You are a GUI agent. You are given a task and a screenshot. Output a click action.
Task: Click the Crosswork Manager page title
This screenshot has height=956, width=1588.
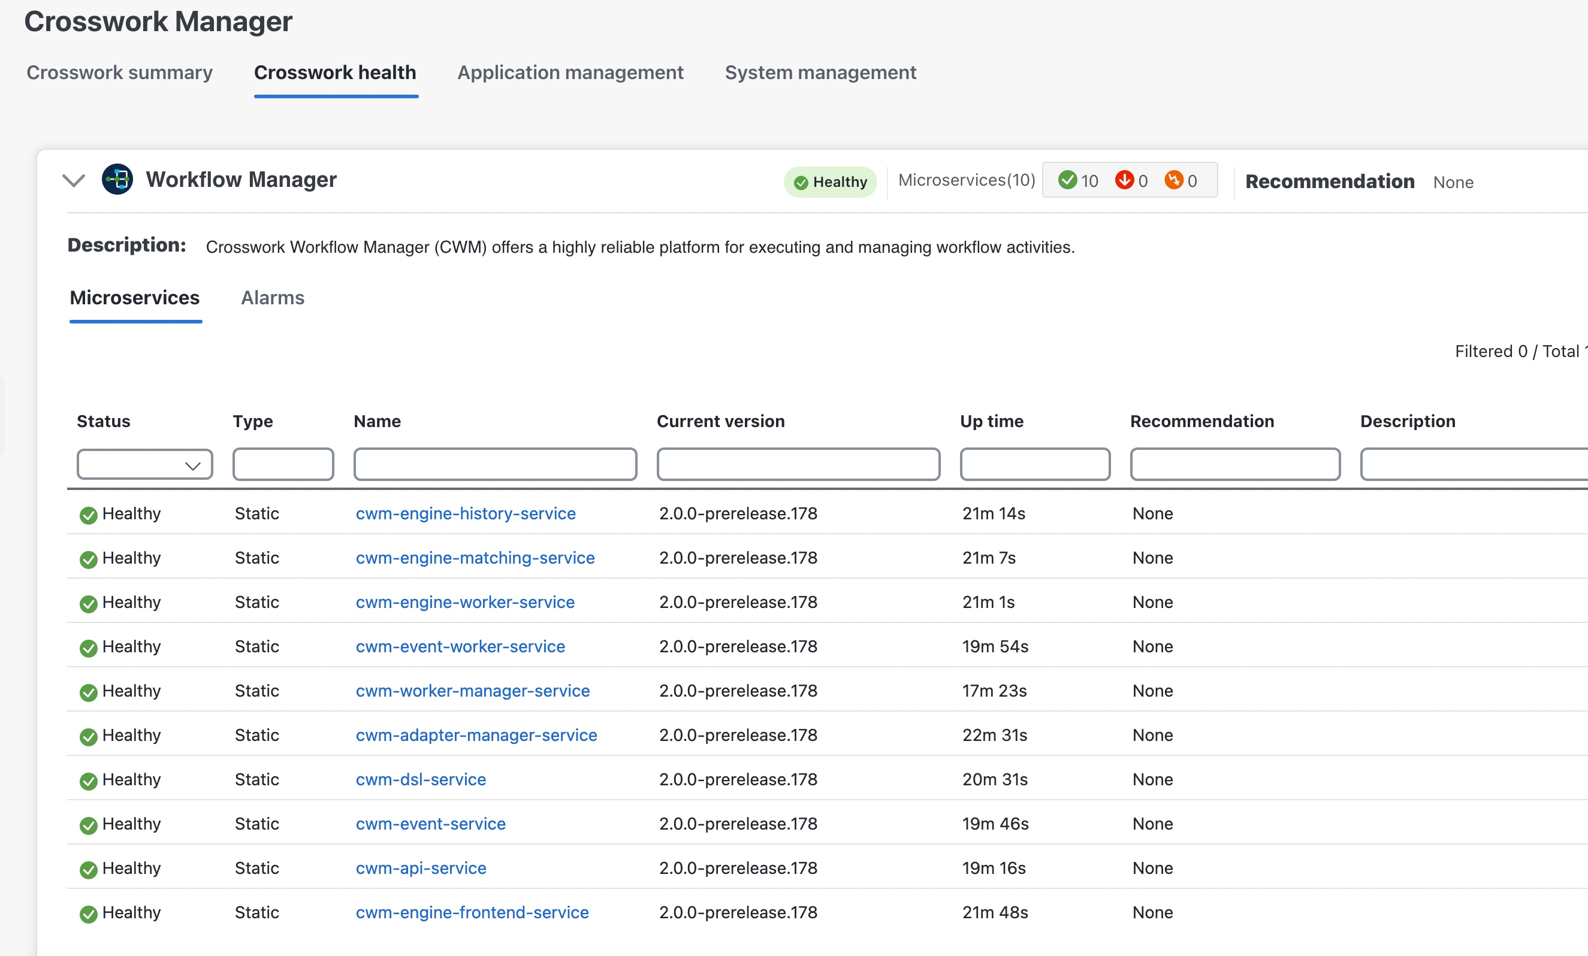click(158, 21)
